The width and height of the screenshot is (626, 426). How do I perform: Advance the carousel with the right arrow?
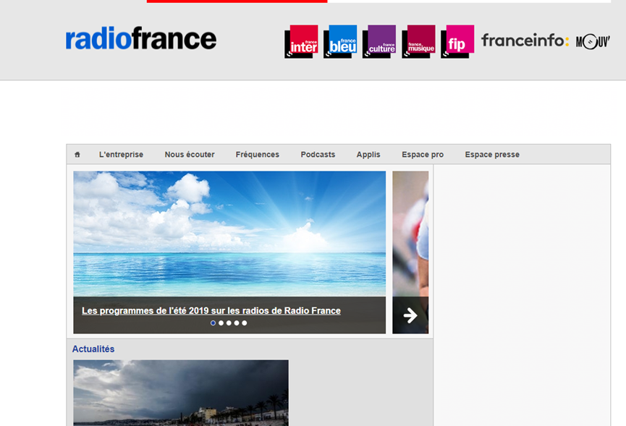click(x=410, y=315)
